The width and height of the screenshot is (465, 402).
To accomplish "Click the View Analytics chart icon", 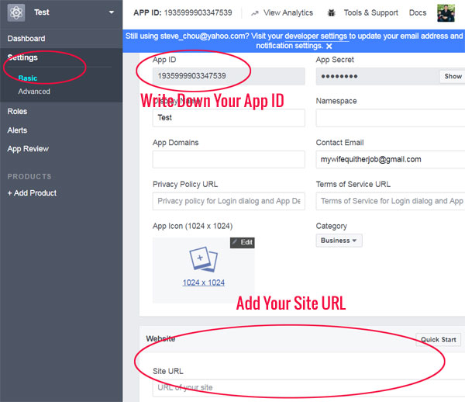I will pos(255,13).
